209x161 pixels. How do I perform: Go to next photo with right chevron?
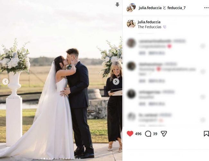pyautogui.click(x=116, y=82)
